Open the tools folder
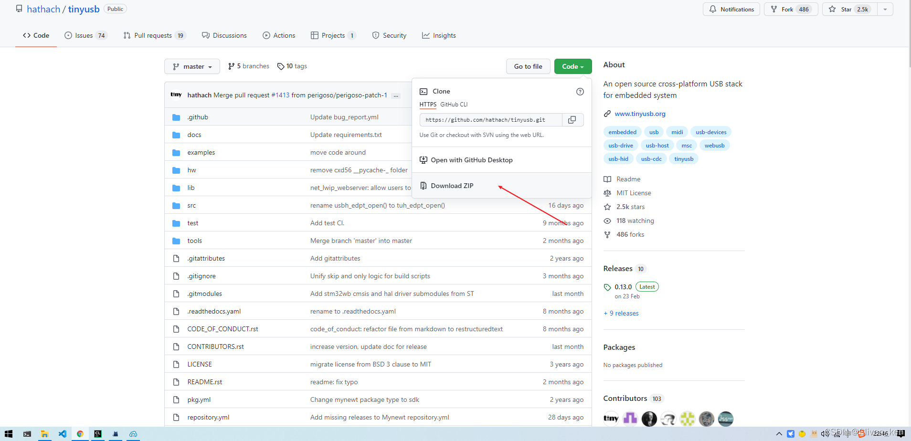The image size is (911, 441). 194,241
